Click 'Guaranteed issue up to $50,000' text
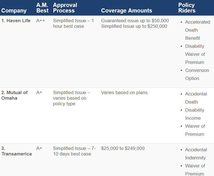 (x=135, y=21)
